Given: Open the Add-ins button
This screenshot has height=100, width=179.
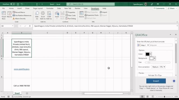Looking at the screenshot, I should click(x=37, y=15).
